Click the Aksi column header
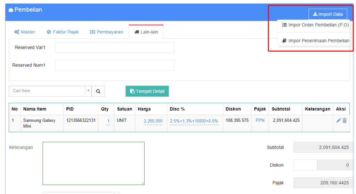 (341, 109)
